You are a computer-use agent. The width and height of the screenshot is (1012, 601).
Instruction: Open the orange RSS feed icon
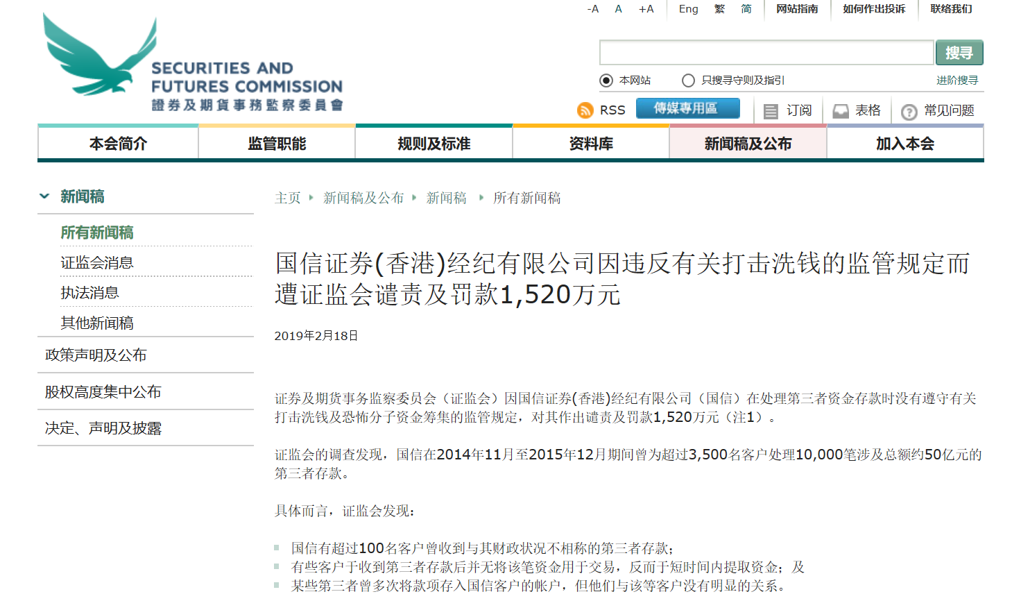[585, 110]
